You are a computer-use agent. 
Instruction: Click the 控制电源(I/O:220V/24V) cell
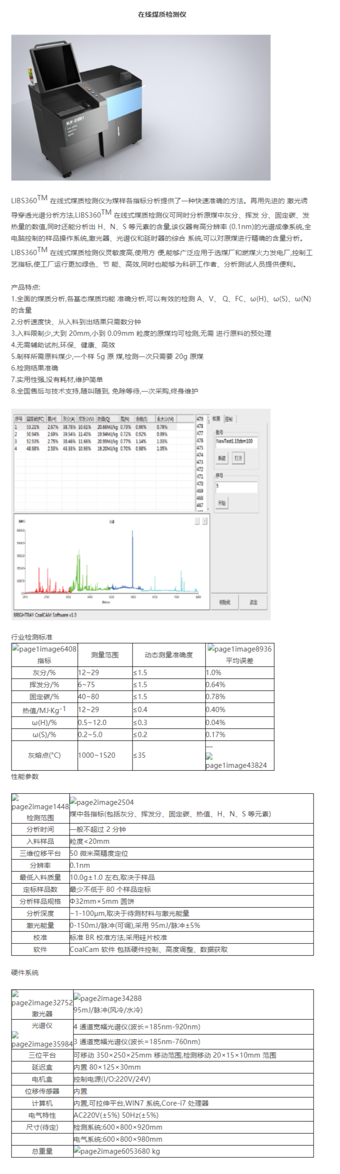pyautogui.click(x=193, y=1079)
